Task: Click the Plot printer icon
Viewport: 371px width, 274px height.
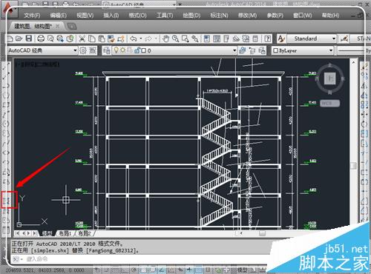Action: tap(41, 39)
